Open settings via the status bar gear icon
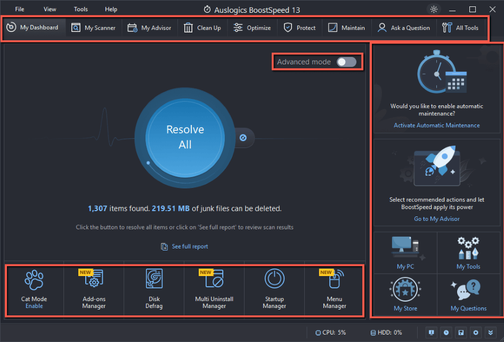The height and width of the screenshot is (342, 504). [x=476, y=333]
